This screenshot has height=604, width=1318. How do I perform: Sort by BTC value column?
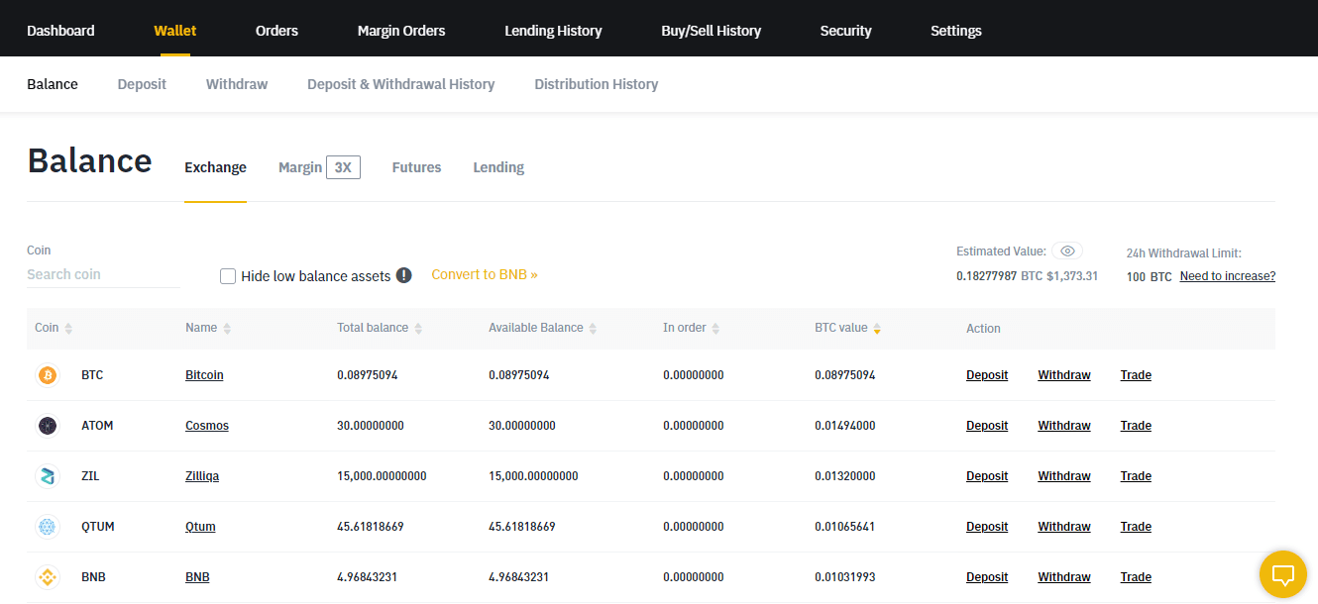848,328
